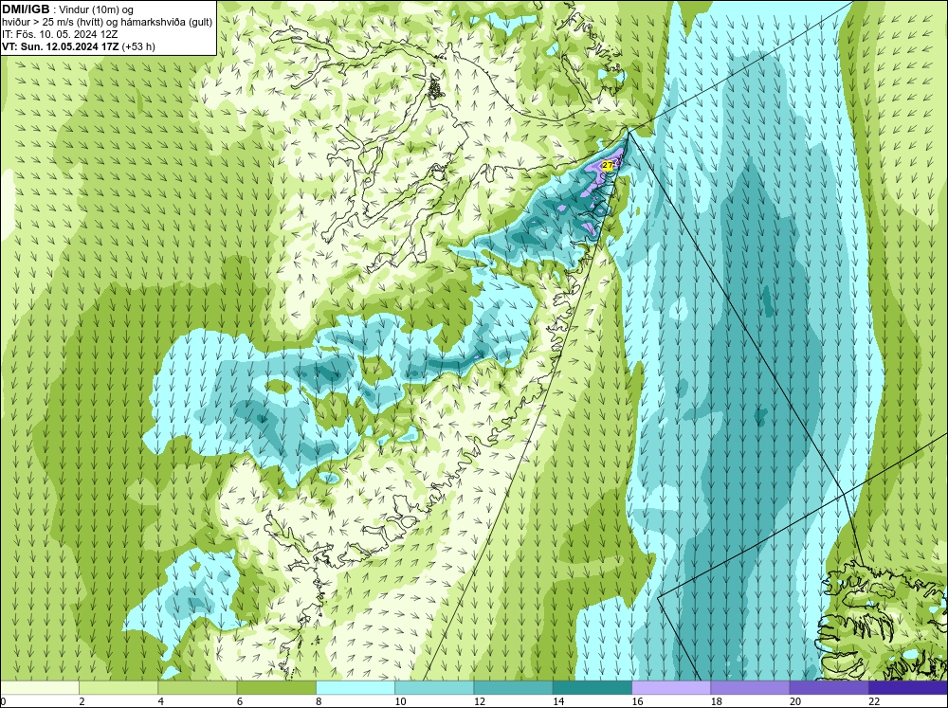Click the DMI/IGB title text

click(26, 9)
